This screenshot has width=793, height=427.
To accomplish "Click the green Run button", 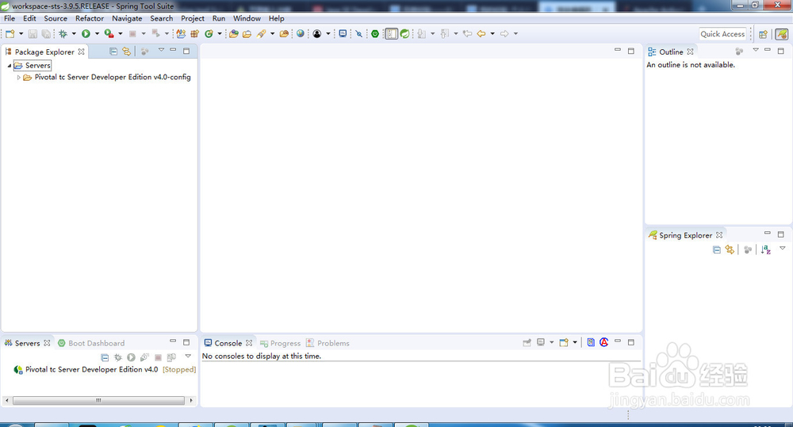I will pos(86,34).
